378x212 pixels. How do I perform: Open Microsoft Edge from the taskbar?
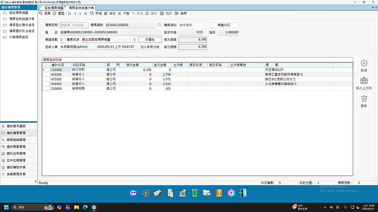[85, 207]
